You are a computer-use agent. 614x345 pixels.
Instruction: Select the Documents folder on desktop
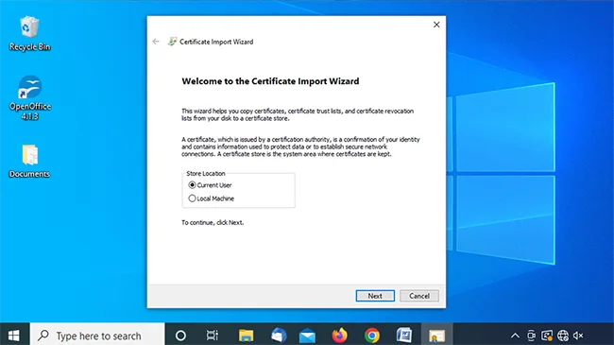pos(30,161)
